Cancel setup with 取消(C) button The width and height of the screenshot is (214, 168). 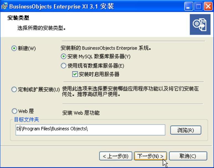[188, 156]
